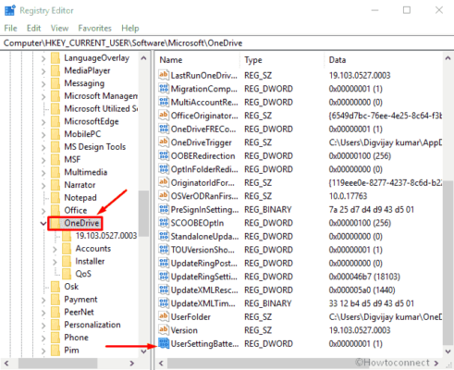Click the UserSettingBatte... DWORD icon
The width and height of the screenshot is (454, 370).
(x=164, y=343)
